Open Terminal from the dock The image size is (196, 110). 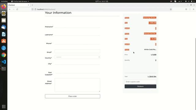click(4, 69)
